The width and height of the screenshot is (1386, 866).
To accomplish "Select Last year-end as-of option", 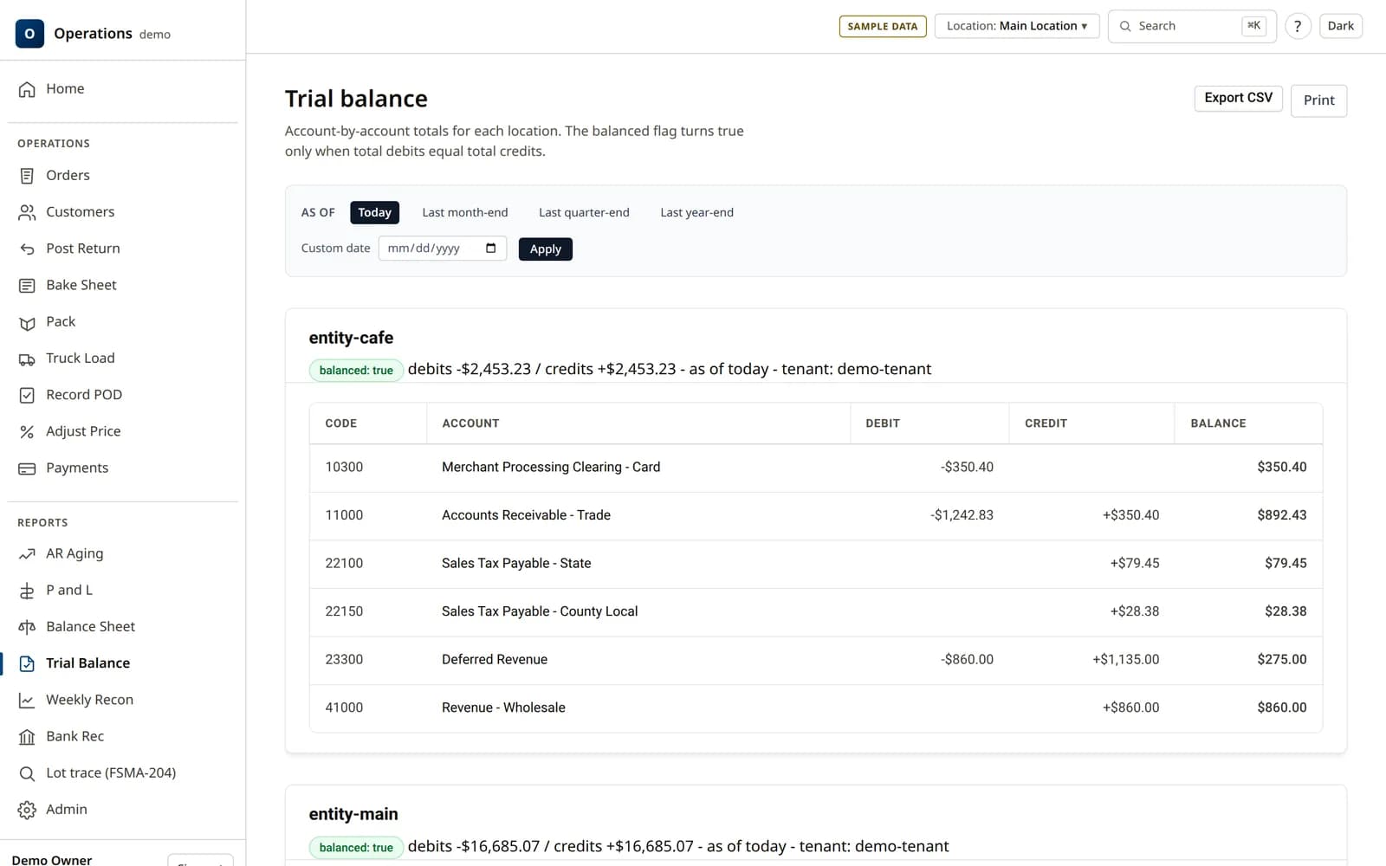I will coord(696,212).
